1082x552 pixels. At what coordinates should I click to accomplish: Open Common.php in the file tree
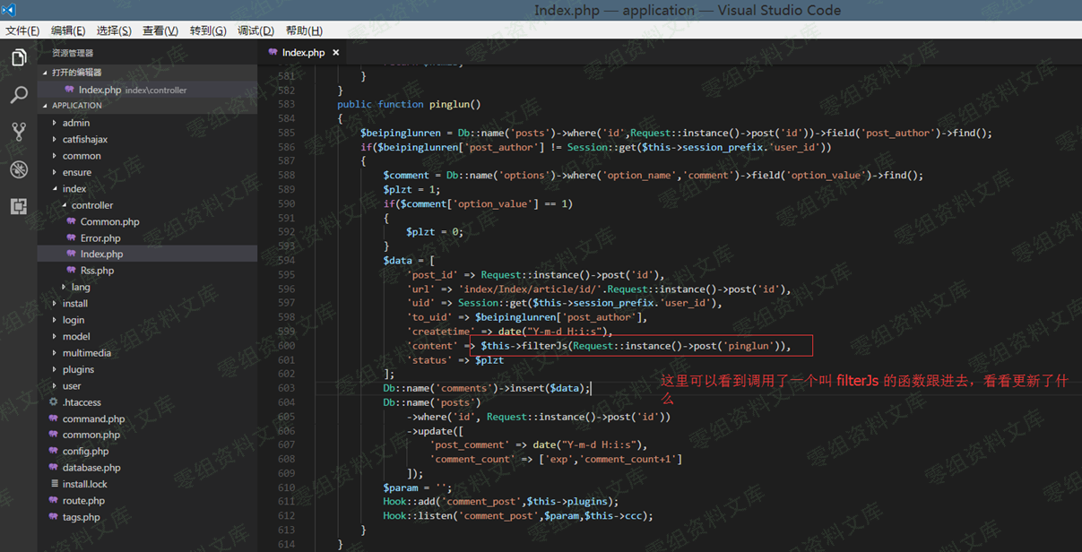point(109,221)
